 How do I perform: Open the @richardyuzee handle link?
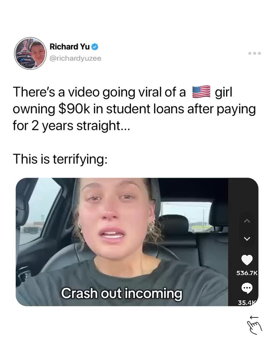point(75,58)
